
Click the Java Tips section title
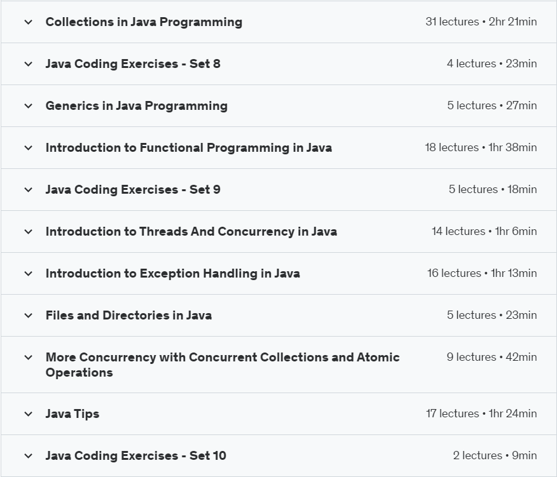[x=72, y=414]
